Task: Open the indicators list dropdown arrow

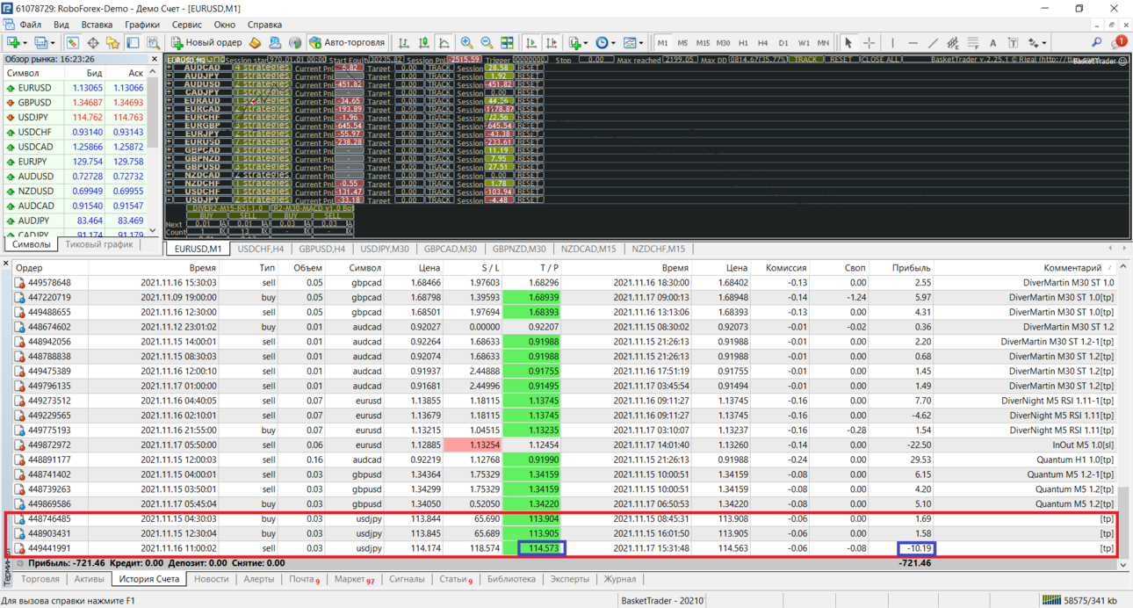Action: pos(586,42)
